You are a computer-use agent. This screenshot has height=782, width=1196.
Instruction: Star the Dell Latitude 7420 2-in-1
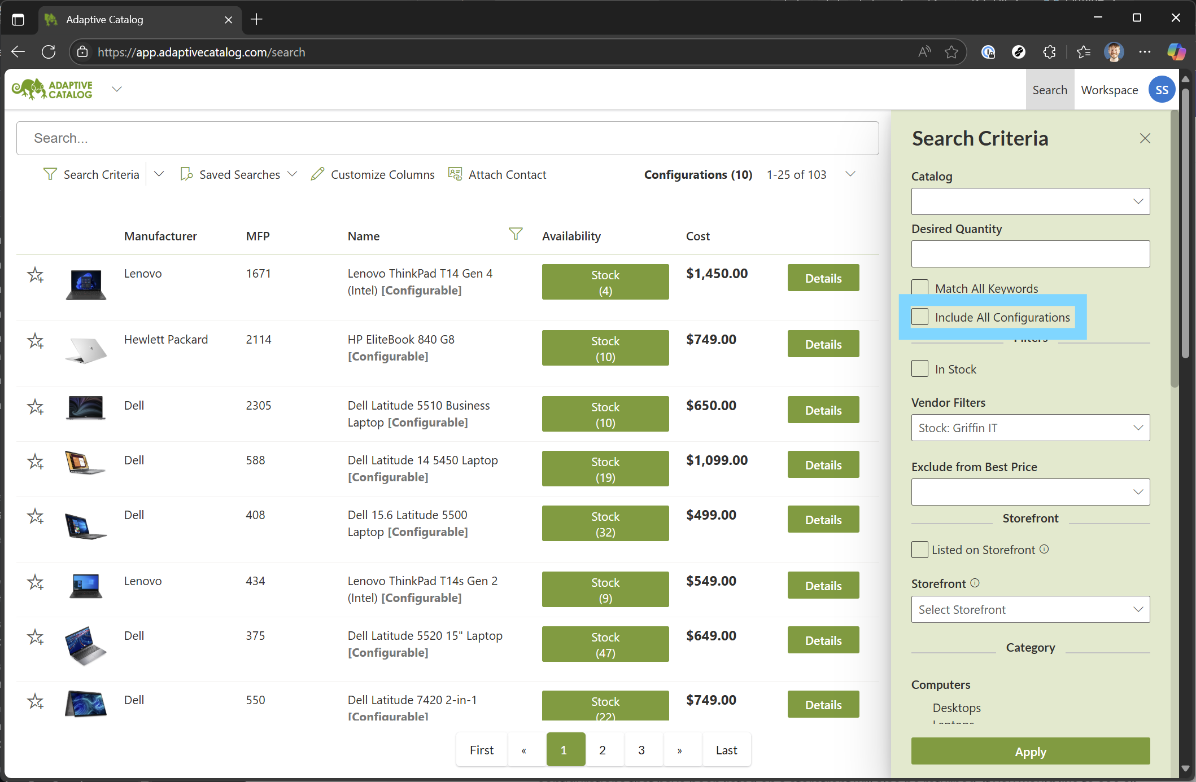[x=36, y=701]
